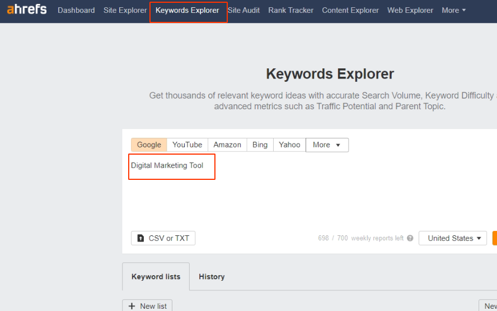
Task: Click the 698 / 700 weekly reports text
Action: [x=360, y=238]
